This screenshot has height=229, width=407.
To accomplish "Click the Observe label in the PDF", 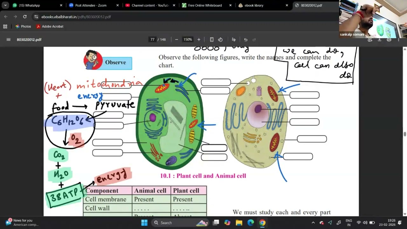I will click(116, 63).
